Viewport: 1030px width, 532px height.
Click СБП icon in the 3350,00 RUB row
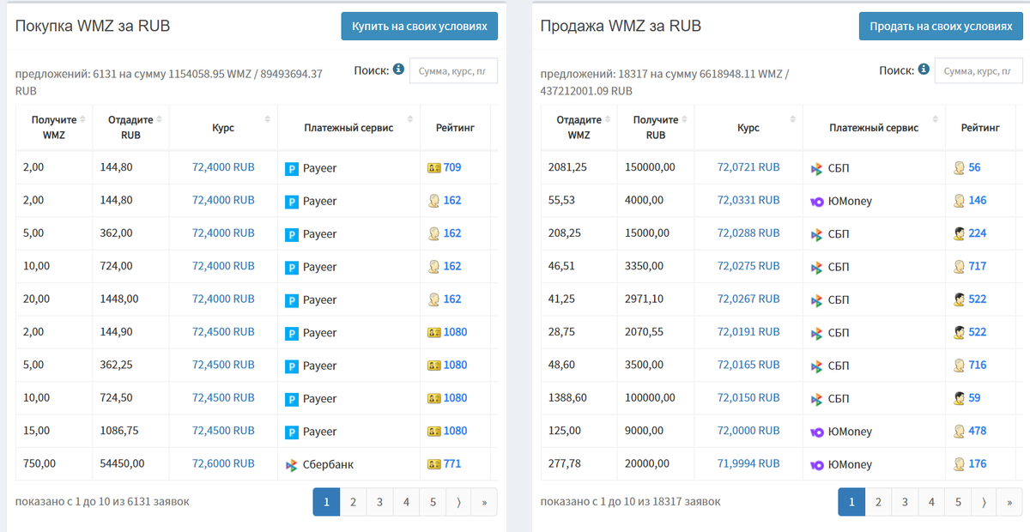[817, 267]
